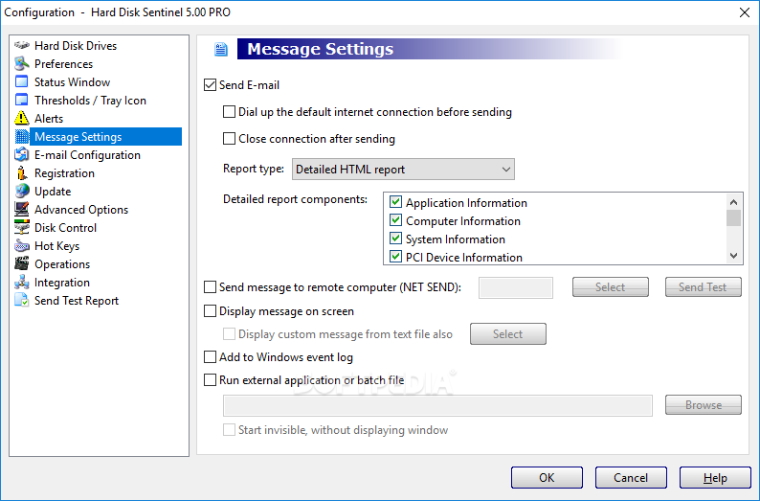Open the Integration page
Screen dimensions: 760x501
62,283
